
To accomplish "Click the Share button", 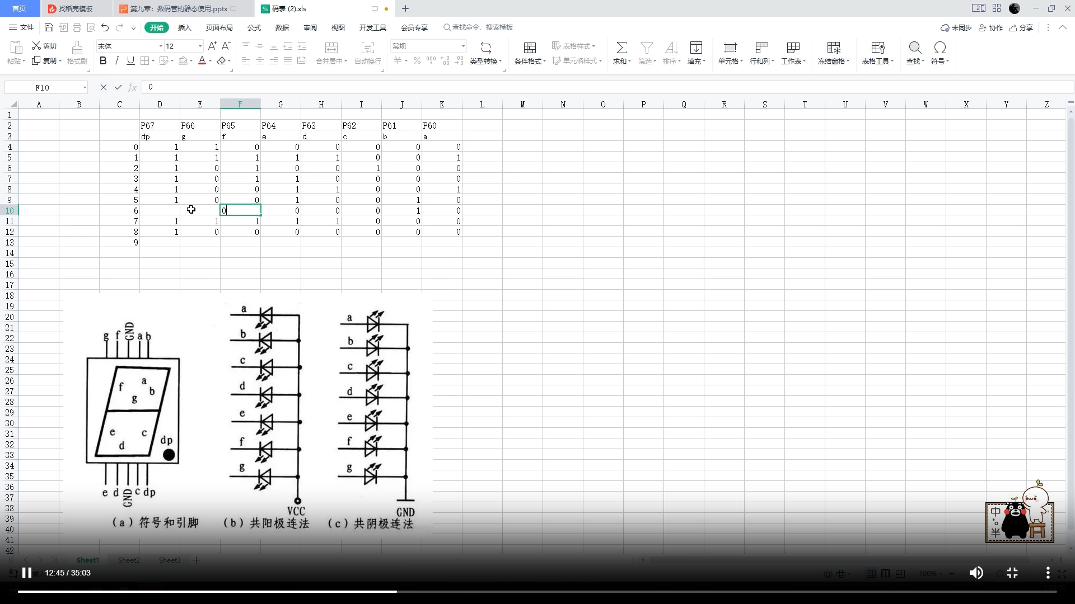I will [1021, 27].
